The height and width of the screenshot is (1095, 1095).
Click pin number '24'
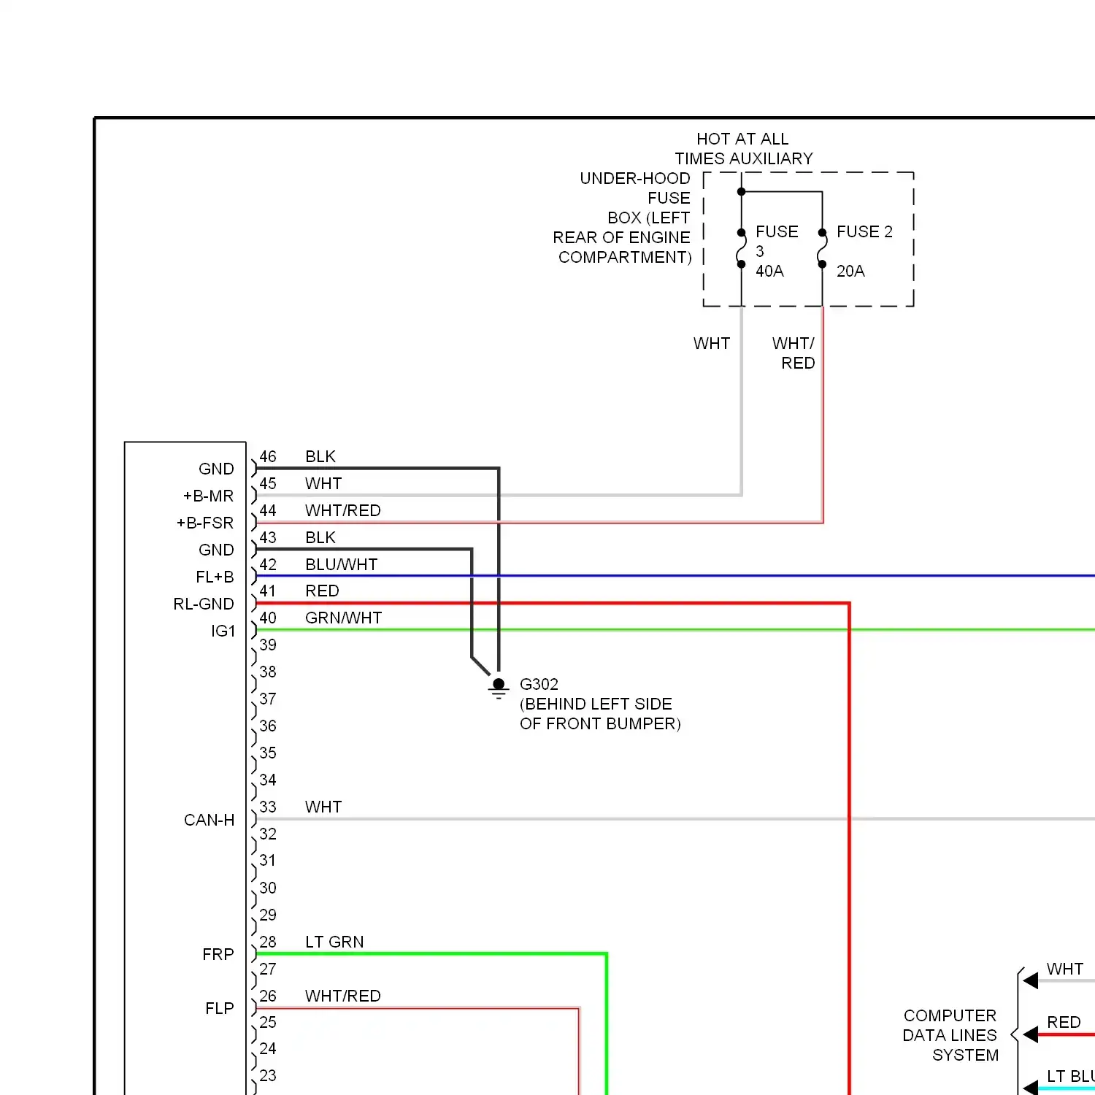pyautogui.click(x=268, y=1048)
